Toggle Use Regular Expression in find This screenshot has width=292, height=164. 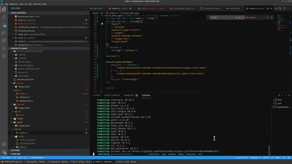pyautogui.click(x=243, y=17)
